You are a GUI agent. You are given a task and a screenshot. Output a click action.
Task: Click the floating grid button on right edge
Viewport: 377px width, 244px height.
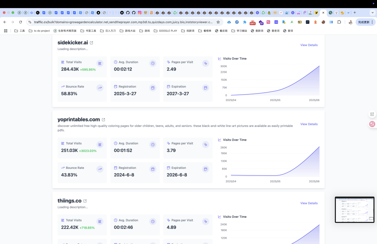[x=372, y=114]
